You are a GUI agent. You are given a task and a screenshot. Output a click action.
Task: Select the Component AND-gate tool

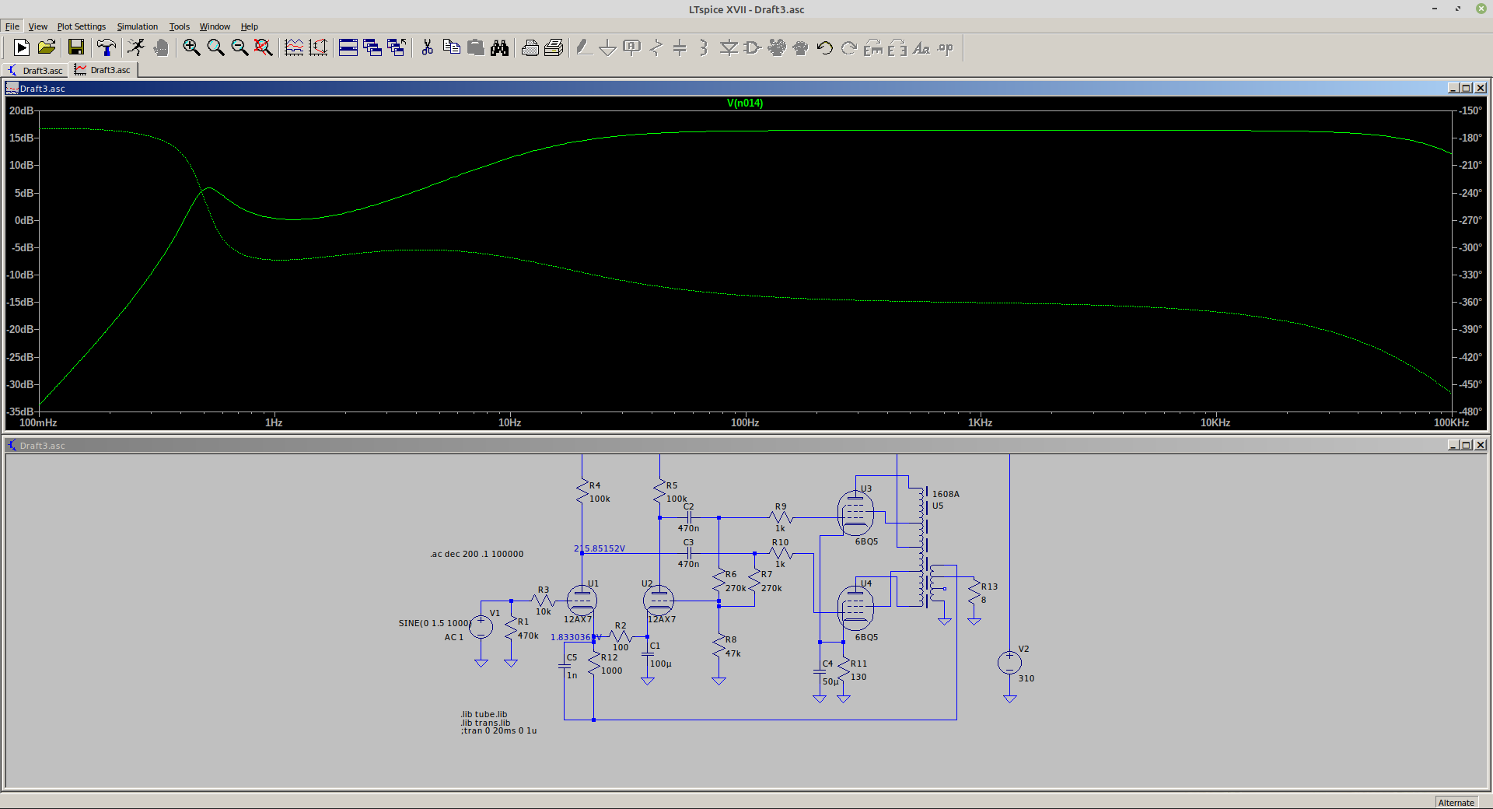point(752,48)
